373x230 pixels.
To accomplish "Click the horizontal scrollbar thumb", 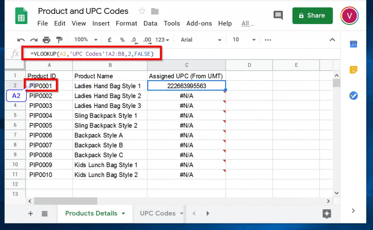I will tap(66, 201).
